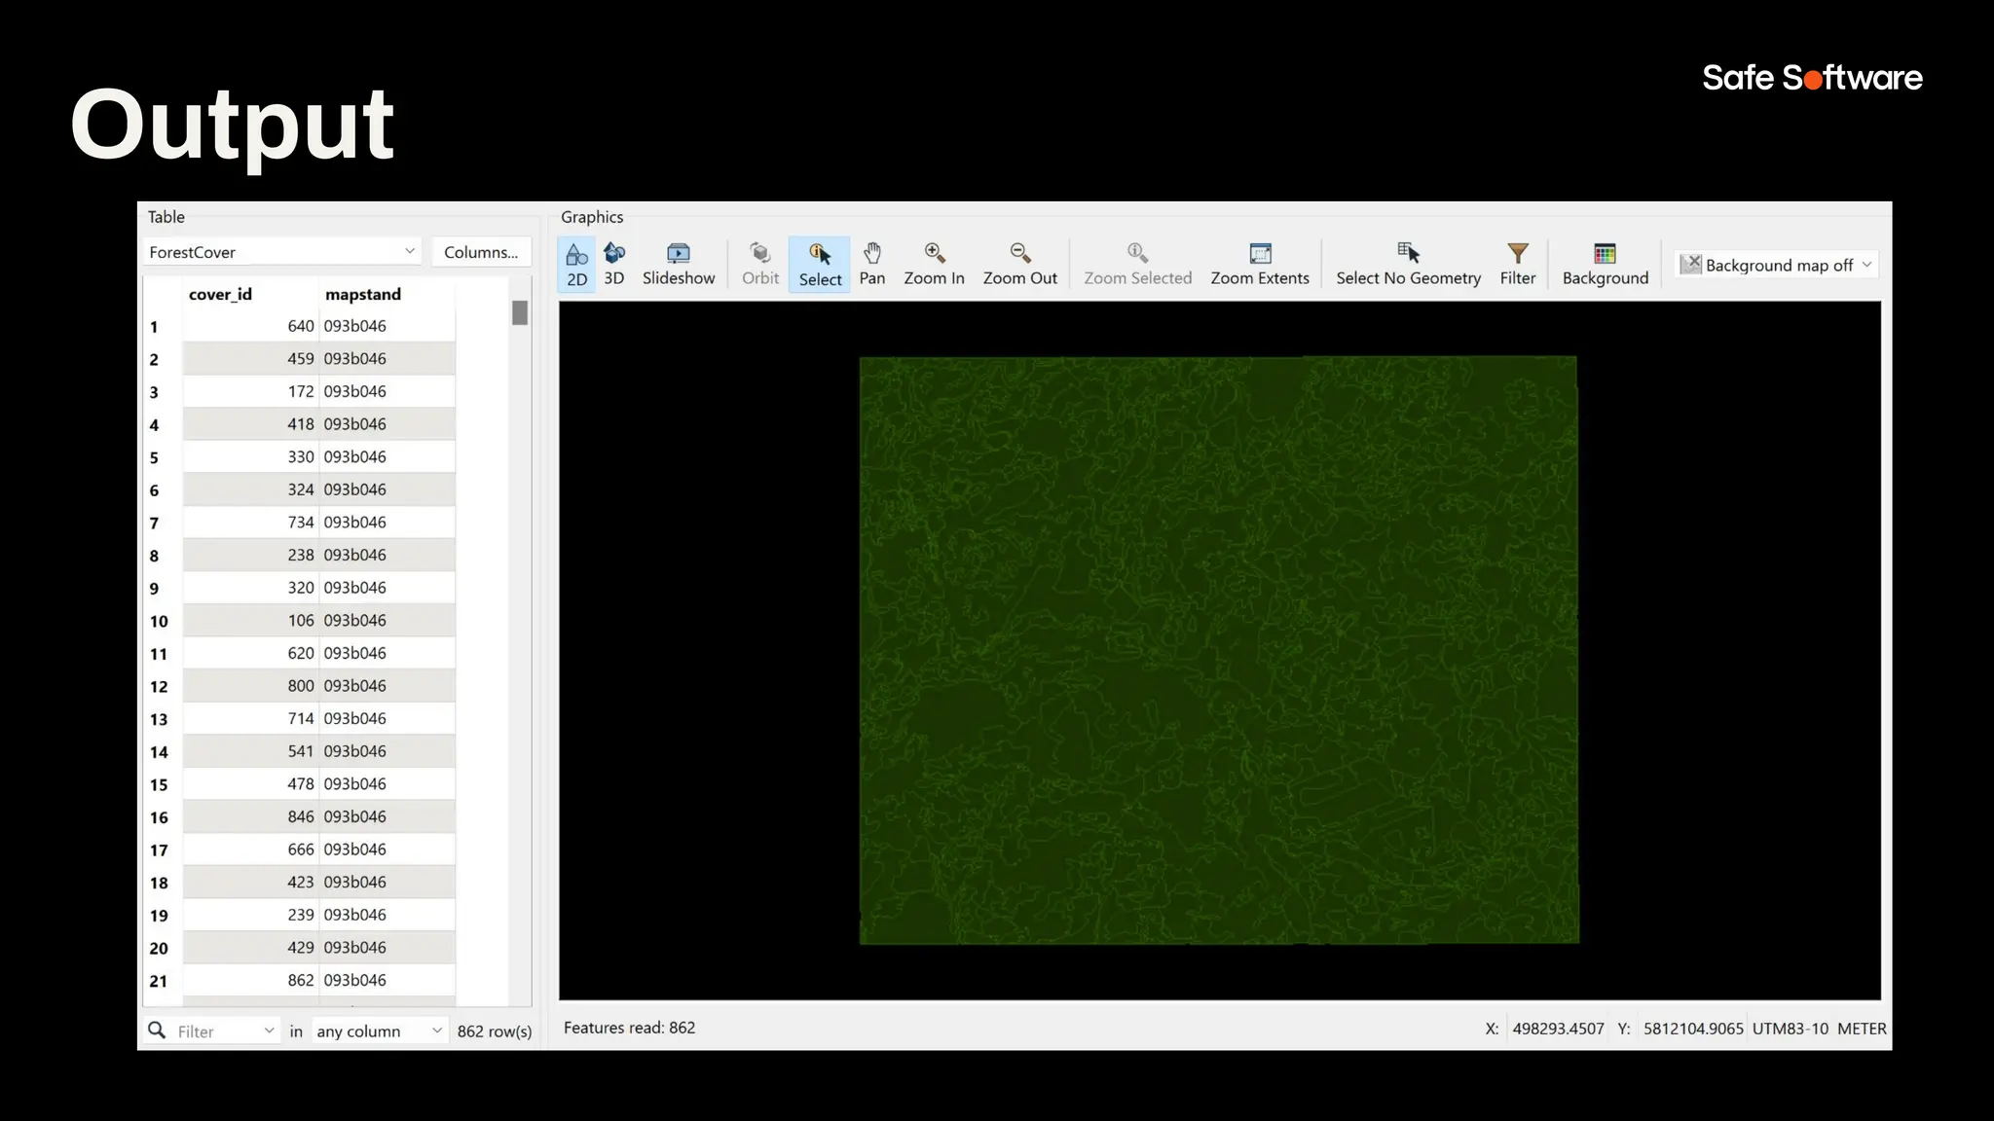Screen dimensions: 1994x1121
Task: Open the Filter funnel tool
Action: tap(1517, 264)
